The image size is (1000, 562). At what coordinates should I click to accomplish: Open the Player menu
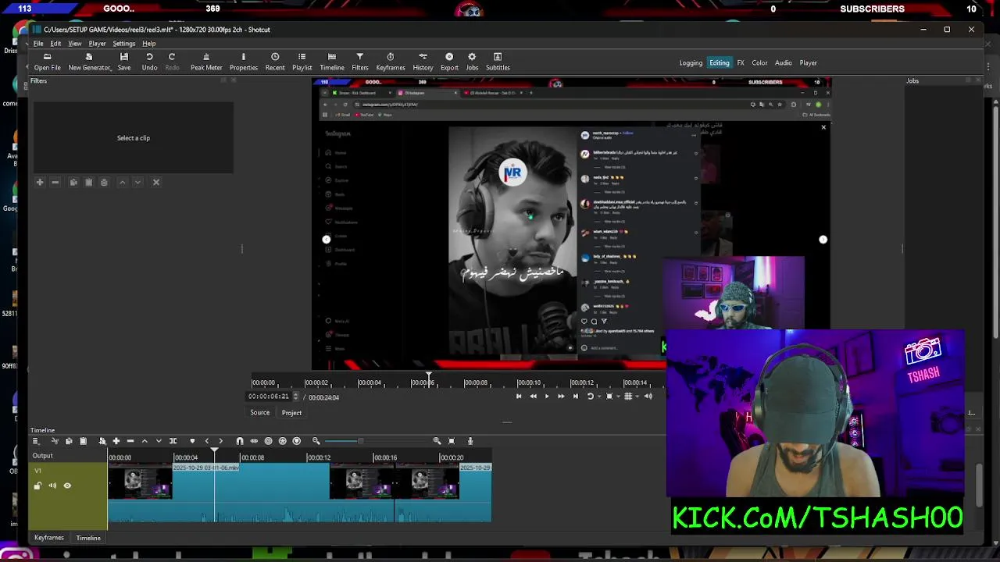[97, 44]
